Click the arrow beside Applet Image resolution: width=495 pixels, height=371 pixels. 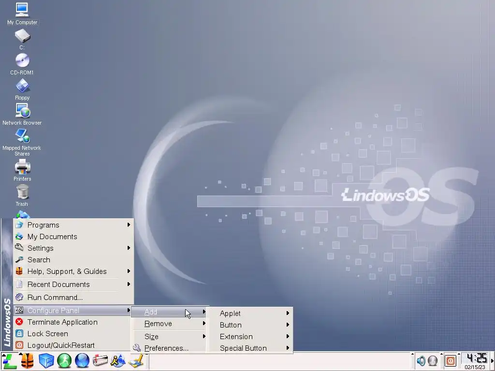click(x=288, y=313)
